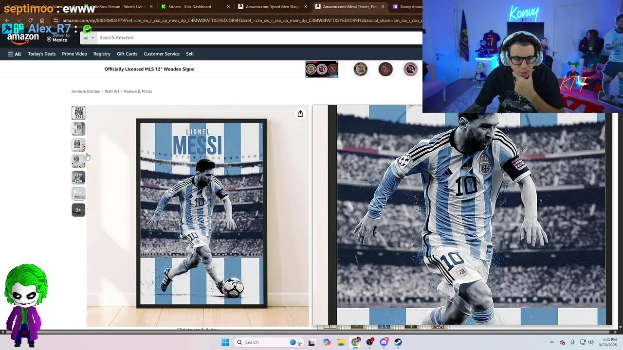The width and height of the screenshot is (623, 350).
Task: Open Gift Cards
Action: pyautogui.click(x=127, y=54)
